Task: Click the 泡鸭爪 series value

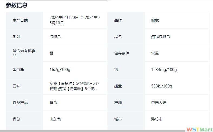Action: pos(55,37)
